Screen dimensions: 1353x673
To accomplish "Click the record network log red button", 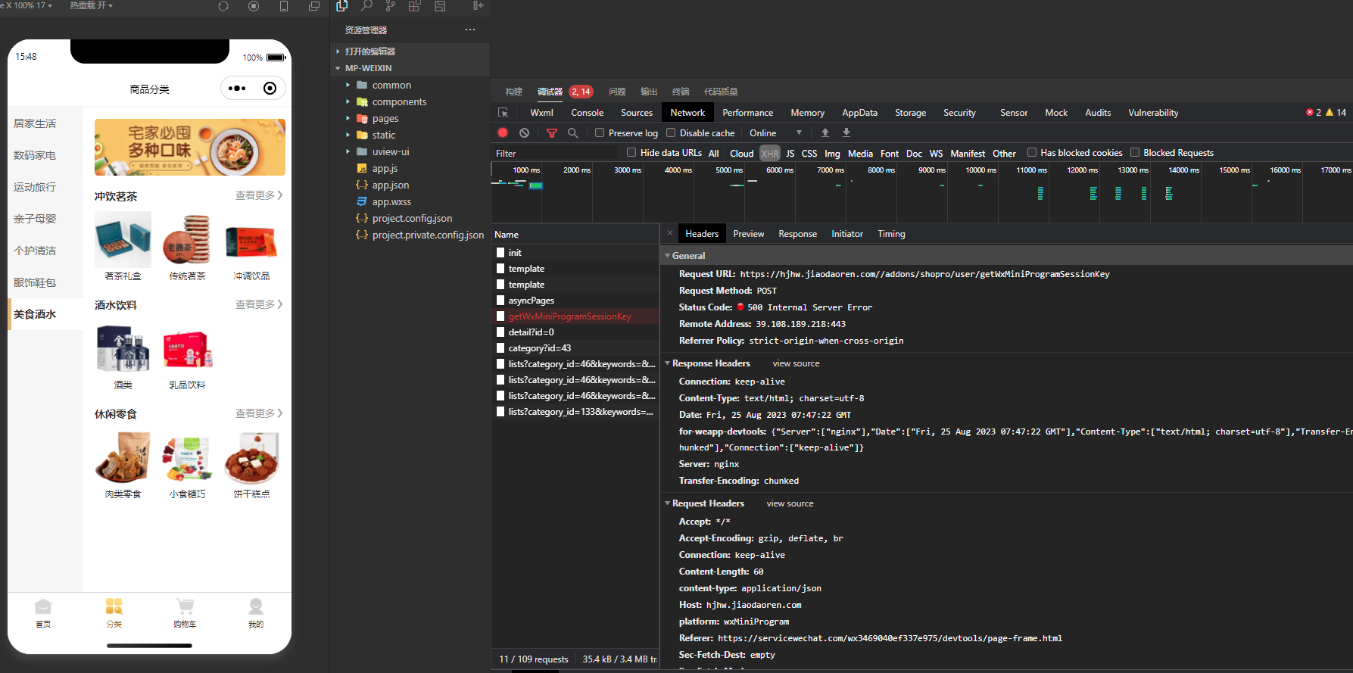I will 503,132.
